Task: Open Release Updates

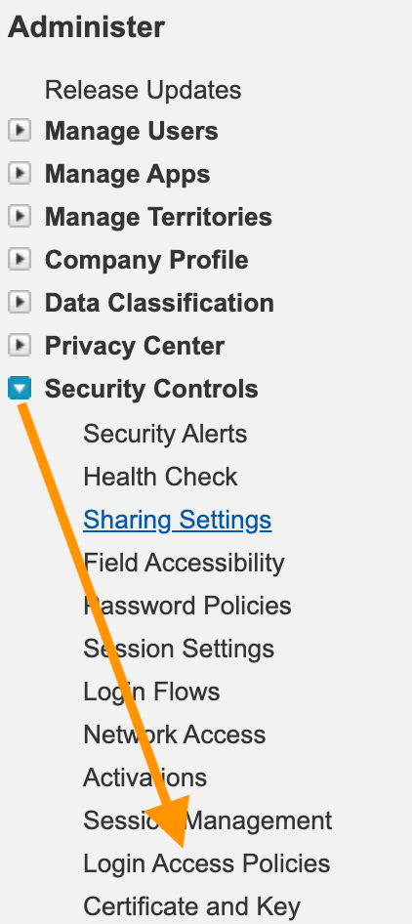Action: pos(143,90)
